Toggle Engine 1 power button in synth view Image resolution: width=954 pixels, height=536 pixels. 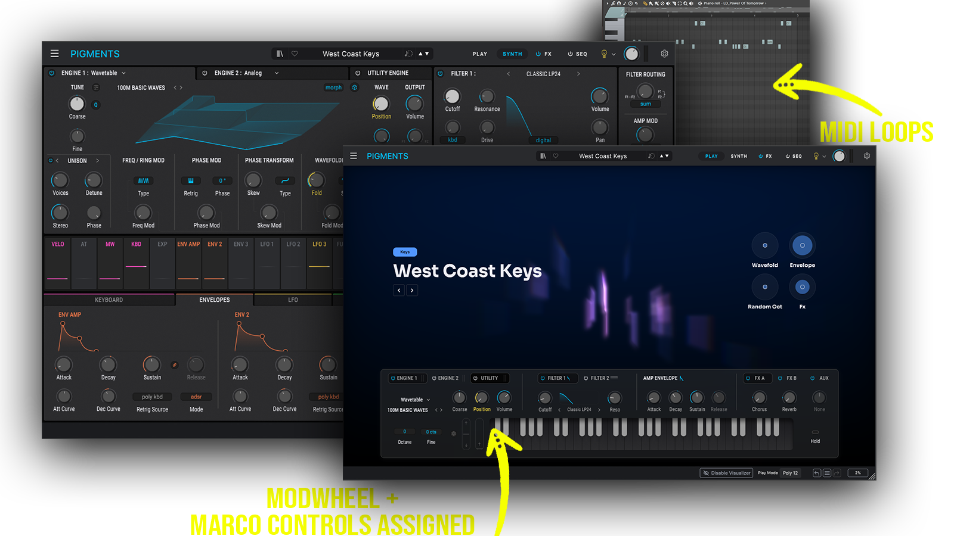click(51, 73)
